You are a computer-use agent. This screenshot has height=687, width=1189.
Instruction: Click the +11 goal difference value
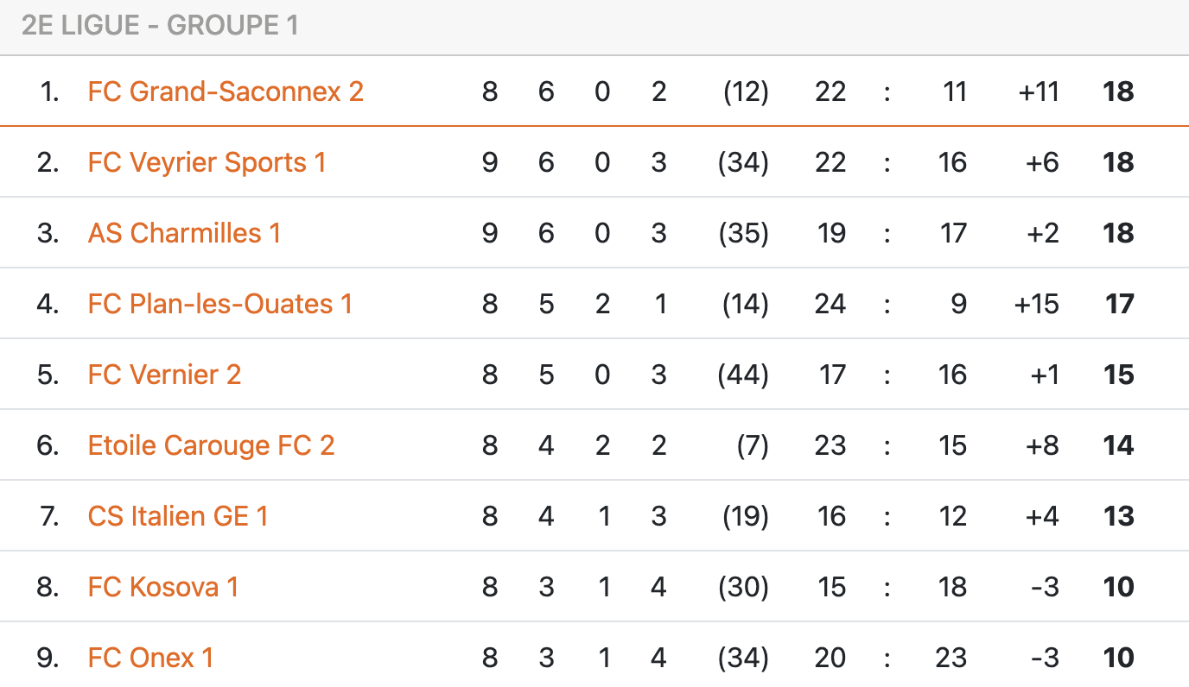click(1038, 91)
